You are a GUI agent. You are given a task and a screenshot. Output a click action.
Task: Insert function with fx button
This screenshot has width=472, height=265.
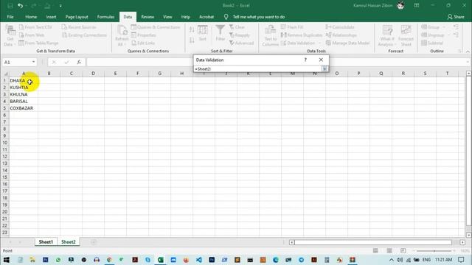click(79, 62)
